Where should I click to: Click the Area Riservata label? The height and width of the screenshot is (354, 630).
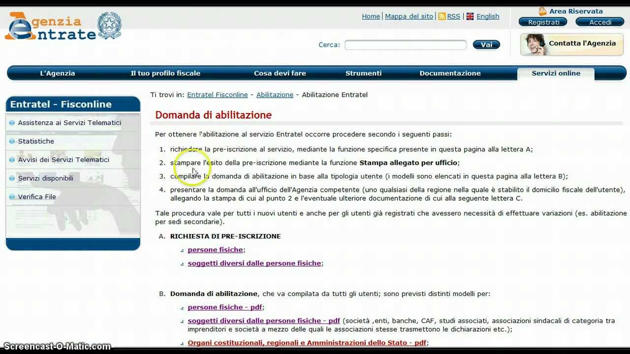(576, 11)
